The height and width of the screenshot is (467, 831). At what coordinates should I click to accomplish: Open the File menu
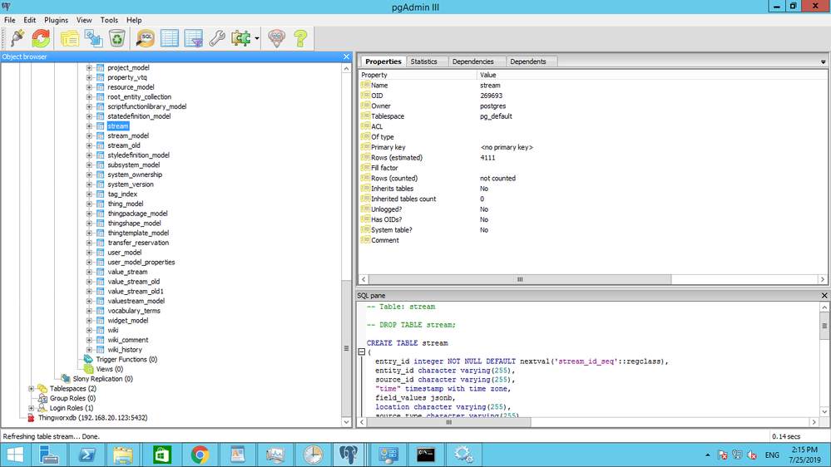click(x=9, y=20)
